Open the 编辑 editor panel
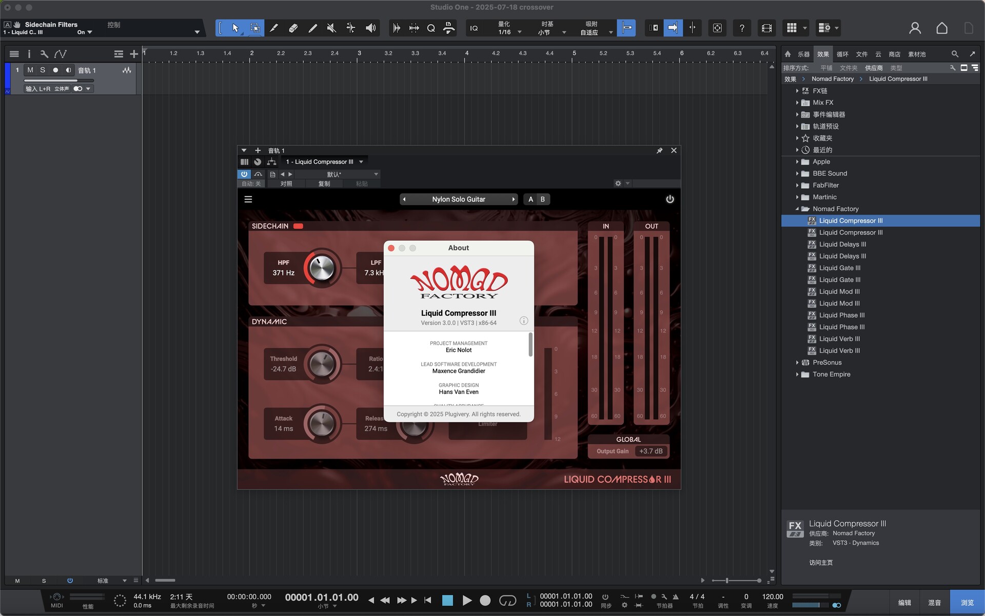This screenshot has height=616, width=985. pyautogui.click(x=904, y=603)
